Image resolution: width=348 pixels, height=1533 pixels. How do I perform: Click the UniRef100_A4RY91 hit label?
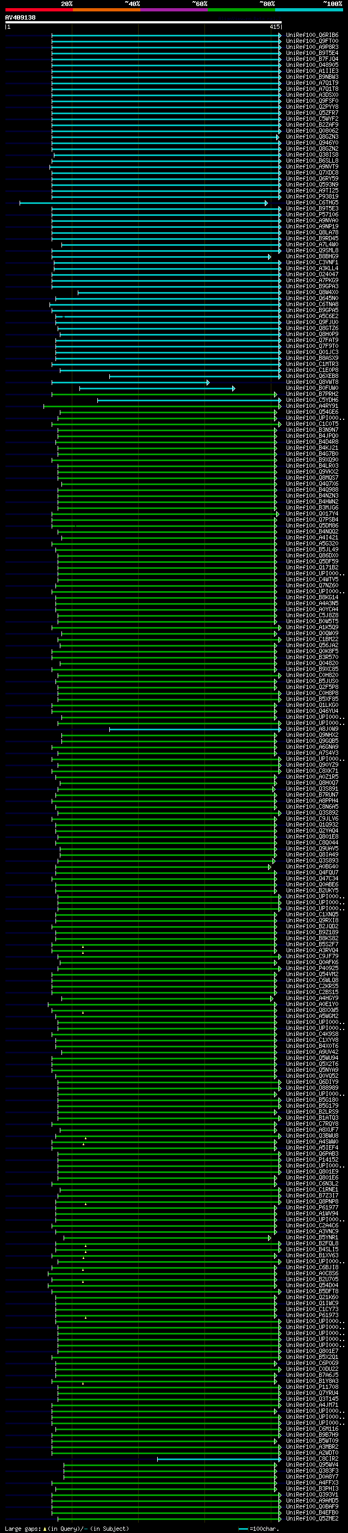[x=312, y=406]
